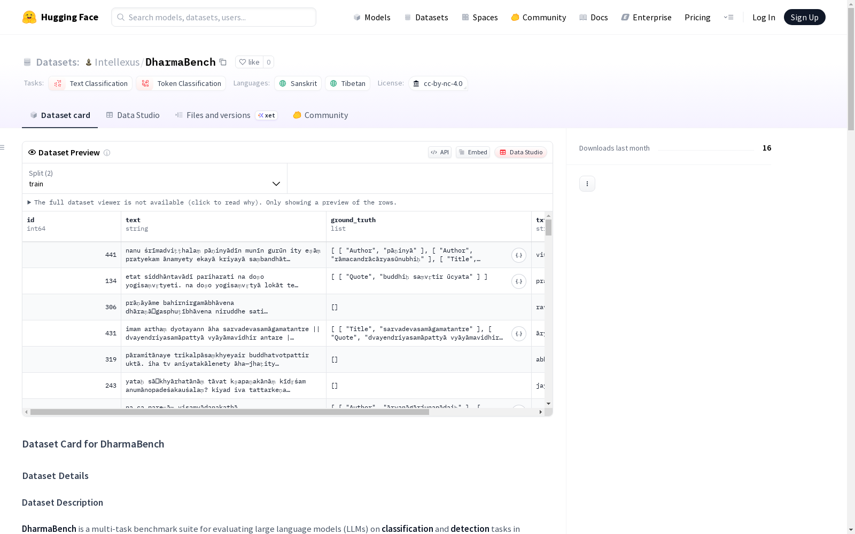Click the Hugging Face logo icon
Screen dimensions: 855x534
pos(29,17)
